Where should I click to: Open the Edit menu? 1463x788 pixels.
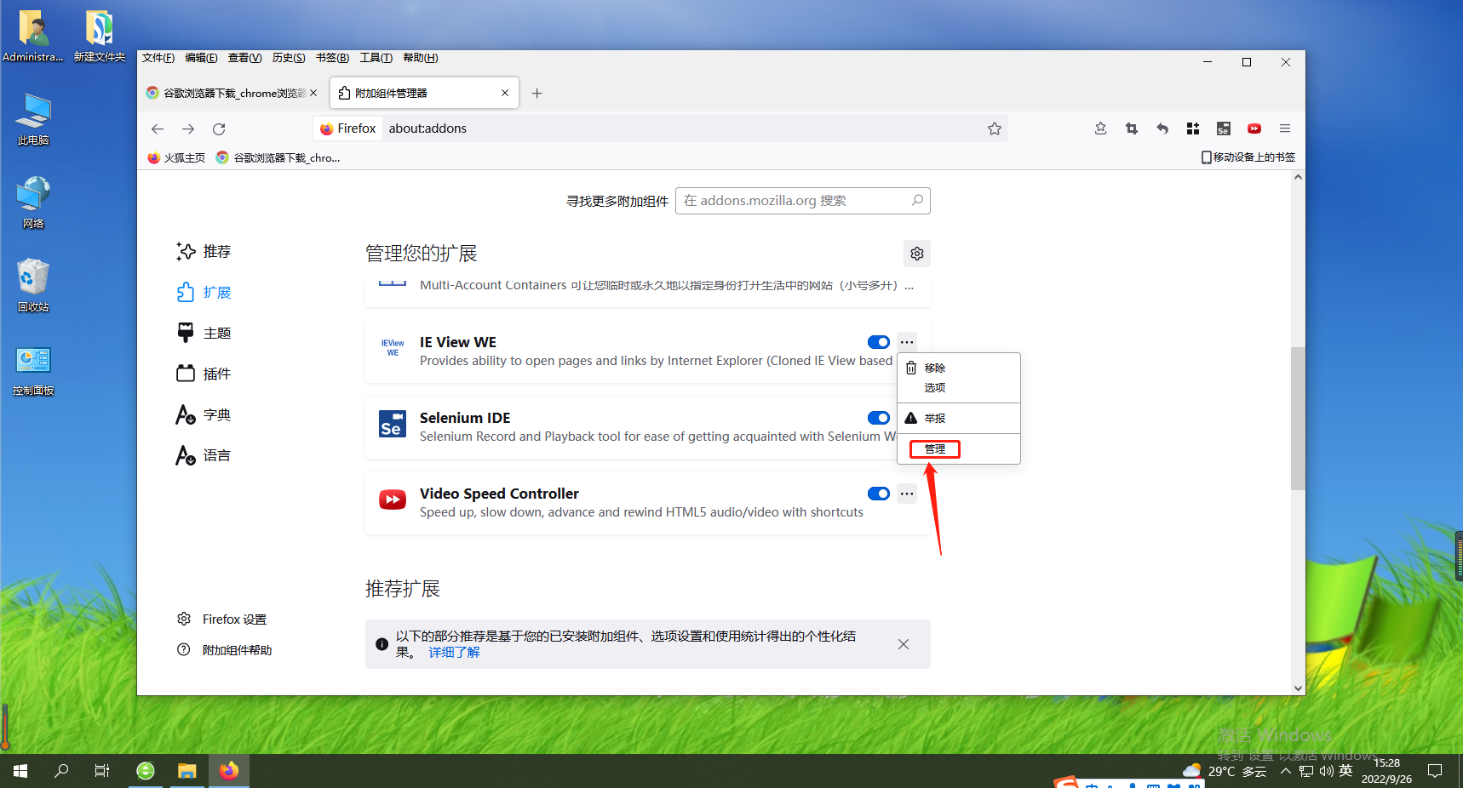click(202, 58)
